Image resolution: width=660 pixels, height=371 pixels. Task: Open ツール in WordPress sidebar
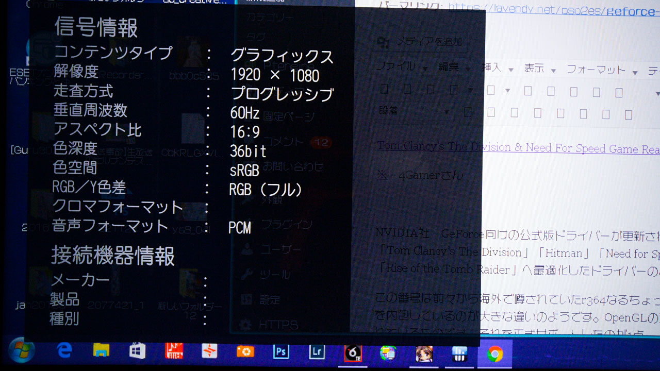(275, 275)
